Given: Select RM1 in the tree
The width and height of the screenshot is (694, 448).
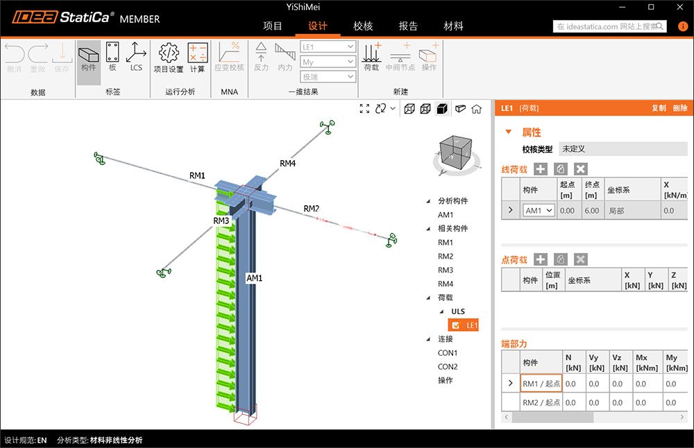Looking at the screenshot, I should (x=446, y=242).
